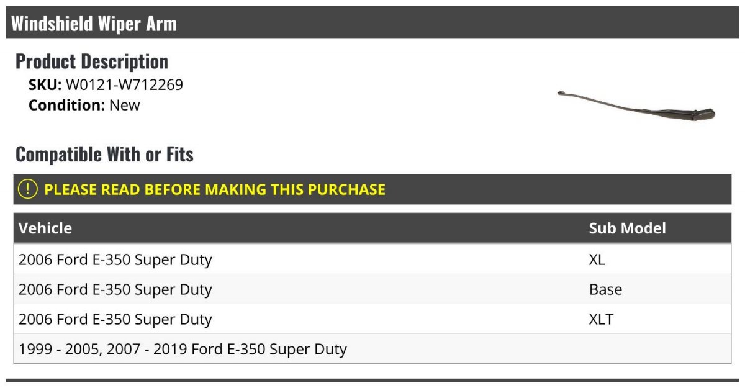745x388 pixels.
Task: Click the "Vehicle" column header
Action: point(45,228)
